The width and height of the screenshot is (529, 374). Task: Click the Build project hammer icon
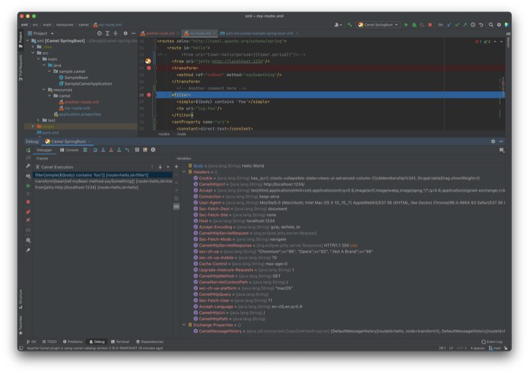[350, 24]
